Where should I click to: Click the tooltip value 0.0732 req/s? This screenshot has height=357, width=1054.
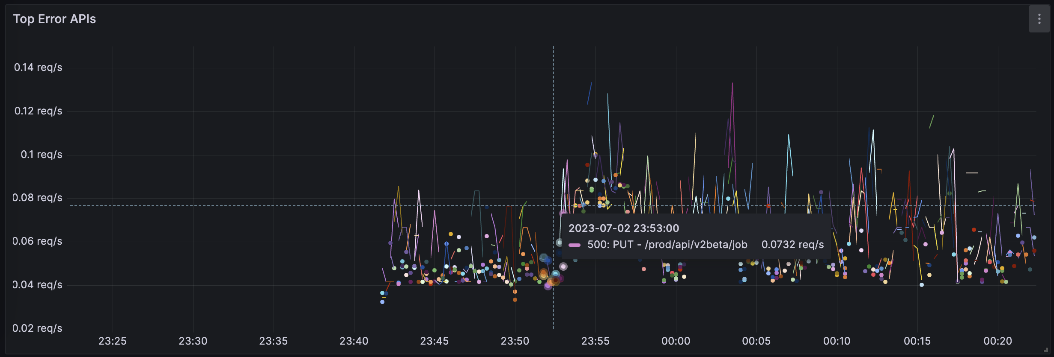pyautogui.click(x=793, y=245)
